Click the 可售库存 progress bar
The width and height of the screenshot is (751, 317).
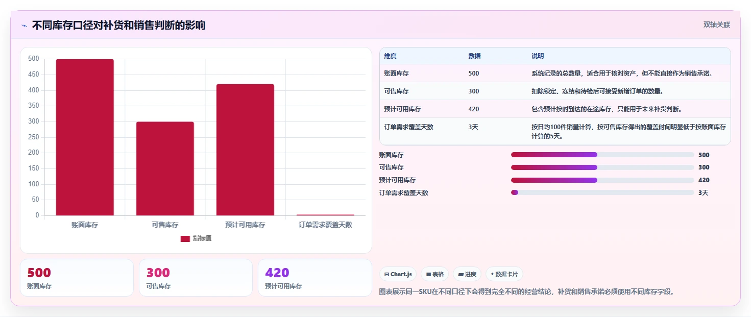(x=602, y=167)
